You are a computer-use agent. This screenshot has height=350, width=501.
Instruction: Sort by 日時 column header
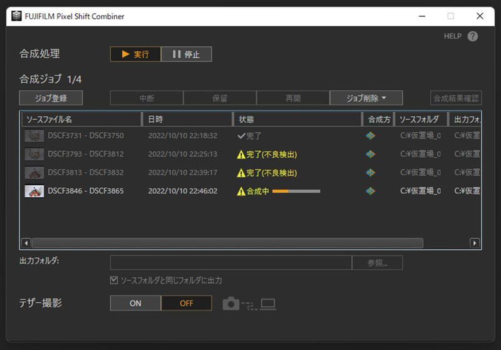pos(187,120)
